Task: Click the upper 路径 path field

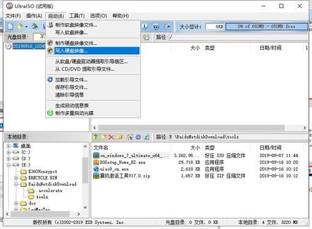Action: point(238,38)
